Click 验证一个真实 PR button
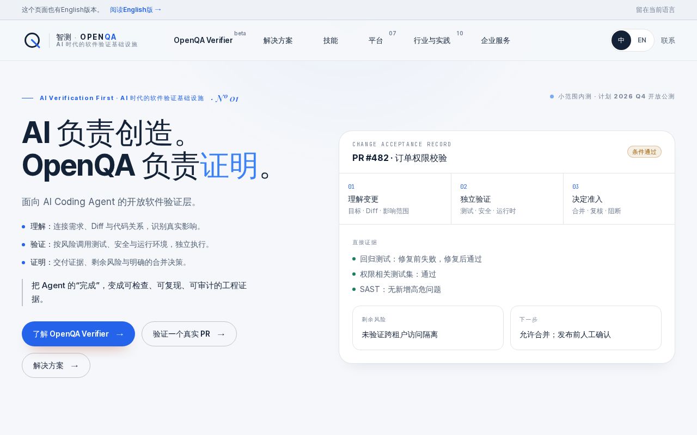 (189, 334)
